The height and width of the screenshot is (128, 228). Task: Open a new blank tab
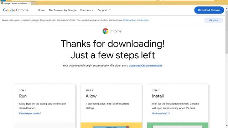click(34, 3)
